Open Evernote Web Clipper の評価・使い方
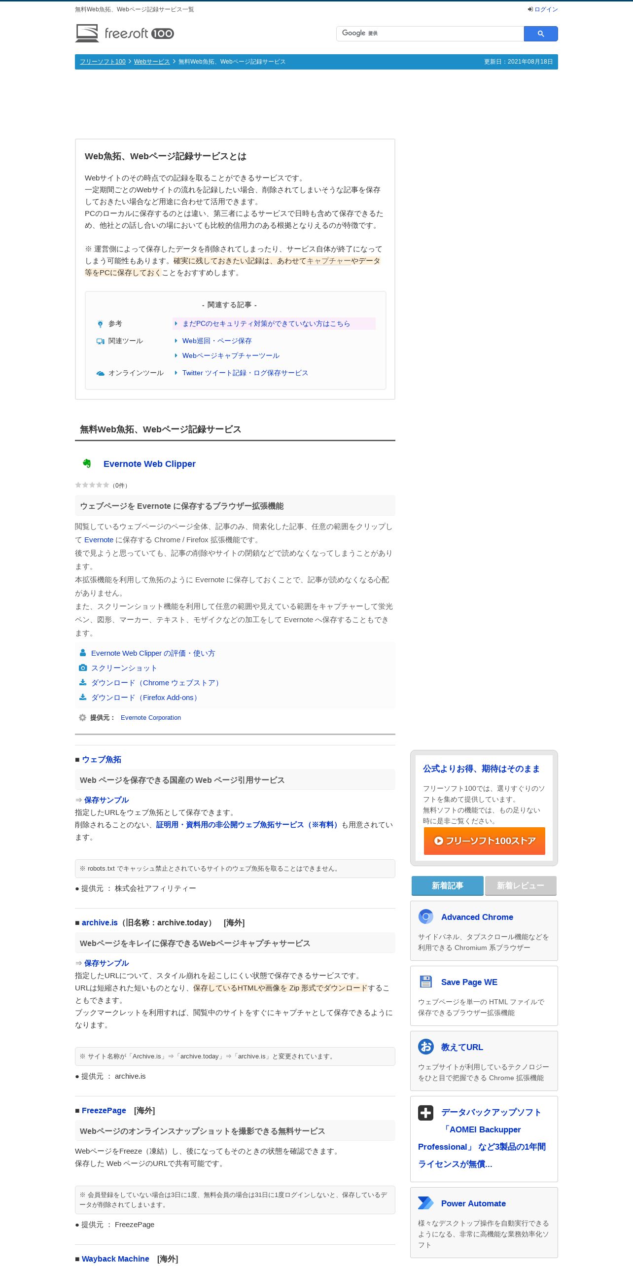This screenshot has height=1266, width=633. (x=153, y=653)
